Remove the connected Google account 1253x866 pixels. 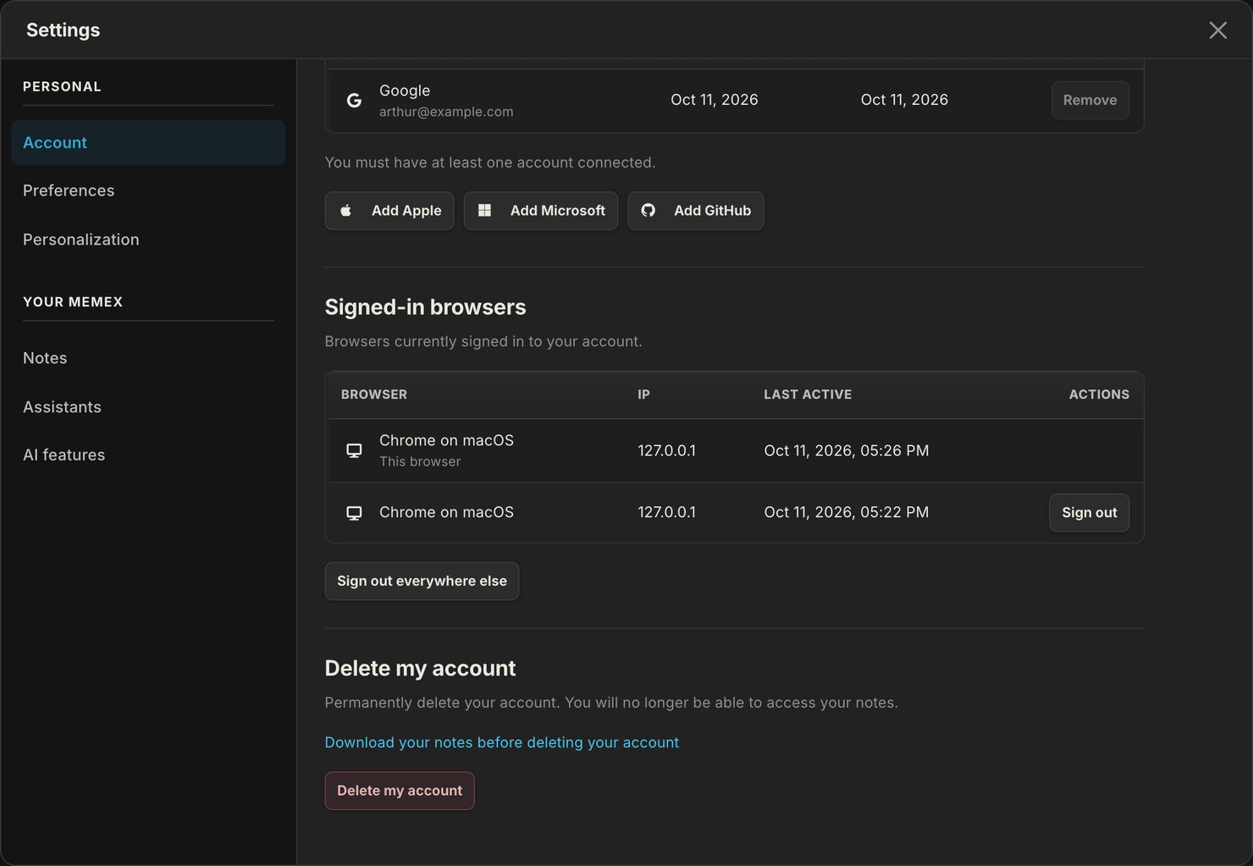[x=1090, y=100]
